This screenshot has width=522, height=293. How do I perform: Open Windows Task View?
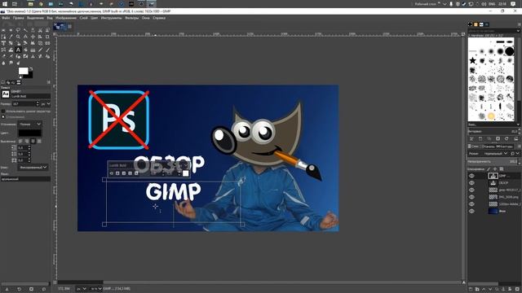point(15,4)
